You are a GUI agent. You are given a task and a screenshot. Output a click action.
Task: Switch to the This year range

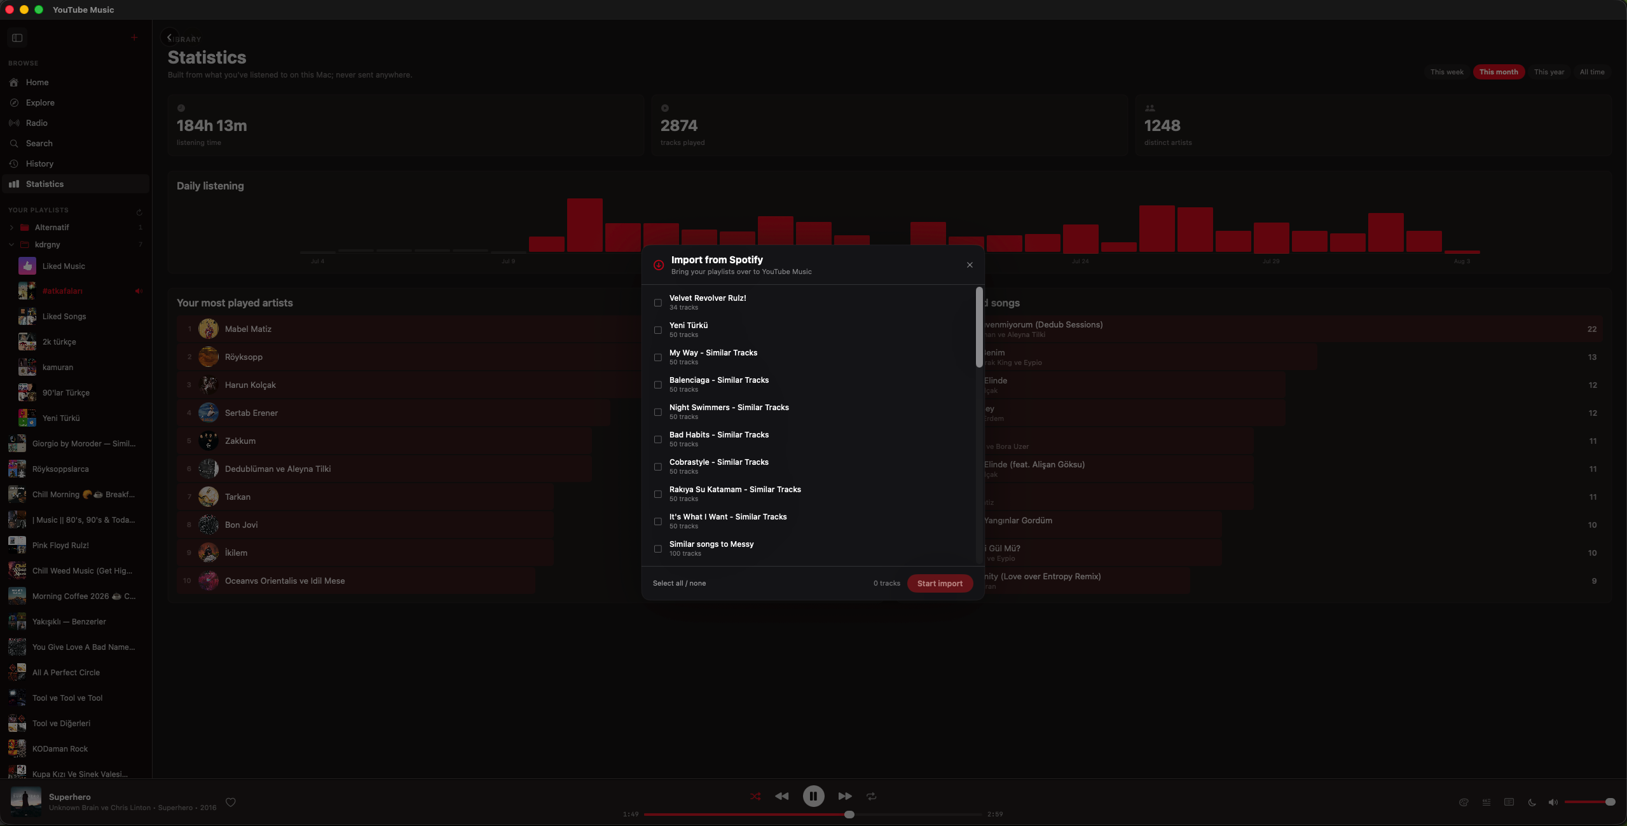[1549, 72]
